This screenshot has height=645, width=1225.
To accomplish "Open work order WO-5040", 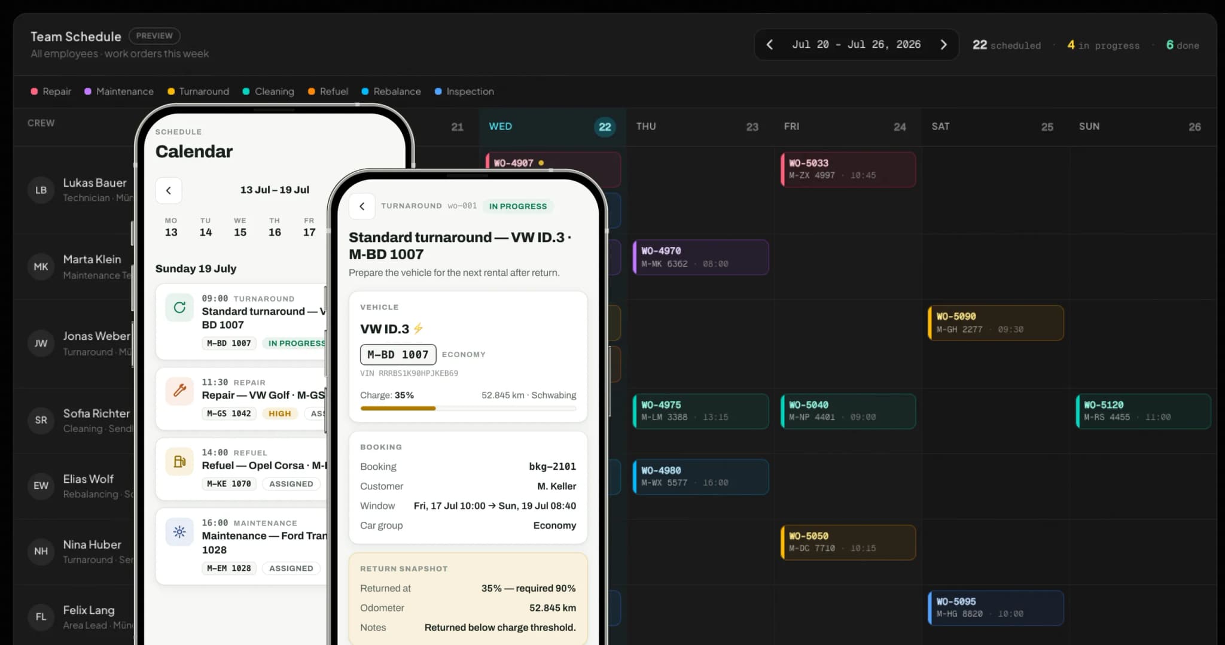I will (x=848, y=411).
